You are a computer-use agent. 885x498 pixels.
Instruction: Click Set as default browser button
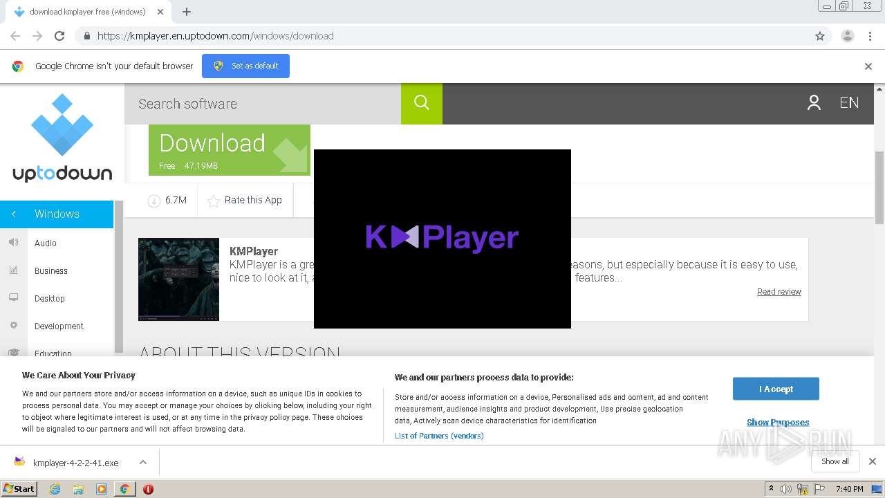click(245, 66)
